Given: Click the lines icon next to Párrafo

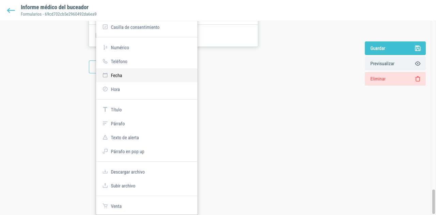Looking at the screenshot, I should 105,124.
